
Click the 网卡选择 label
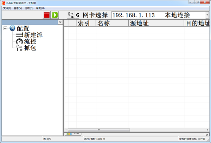[x=95, y=15]
